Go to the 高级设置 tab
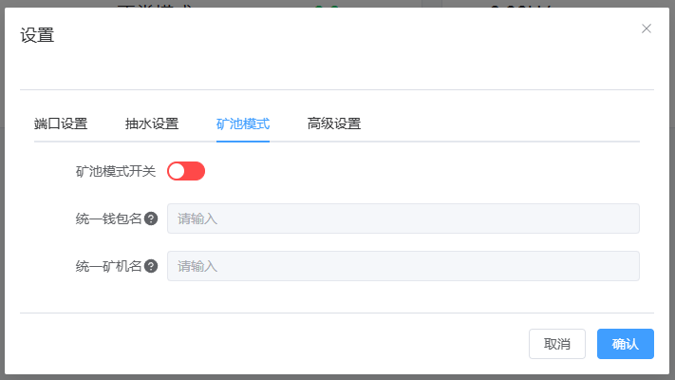Image resolution: width=675 pixels, height=380 pixels. click(x=334, y=123)
